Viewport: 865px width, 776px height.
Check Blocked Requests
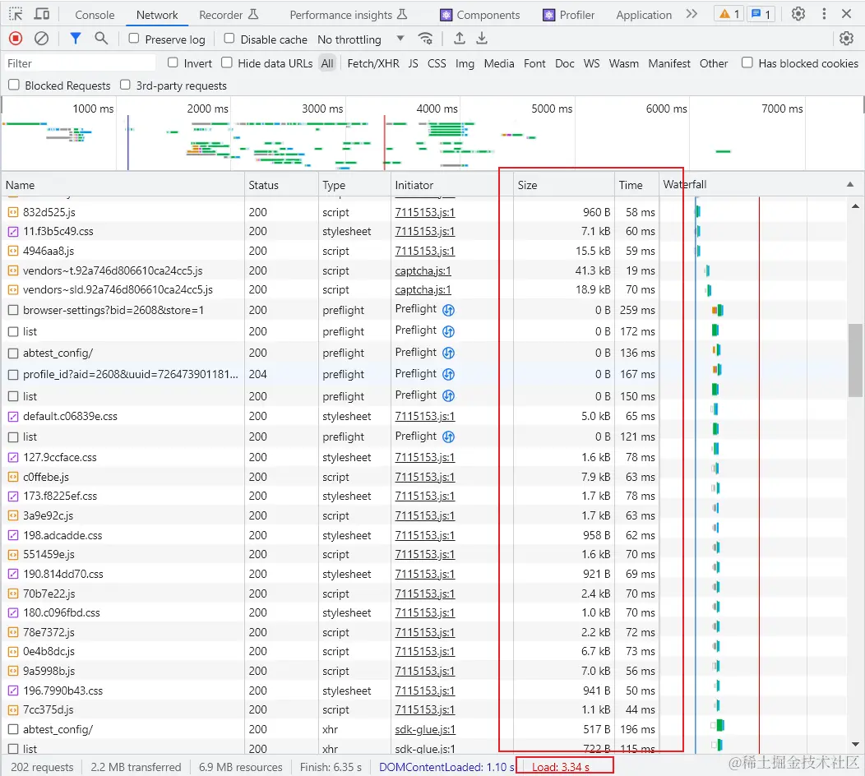(14, 85)
